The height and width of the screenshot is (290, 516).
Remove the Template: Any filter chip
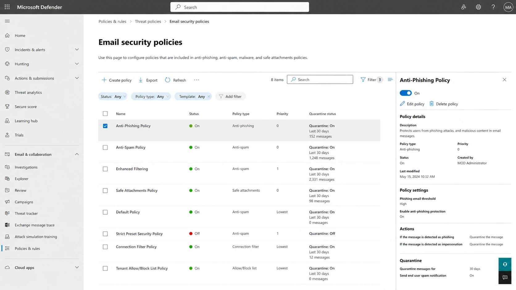pos(209,96)
